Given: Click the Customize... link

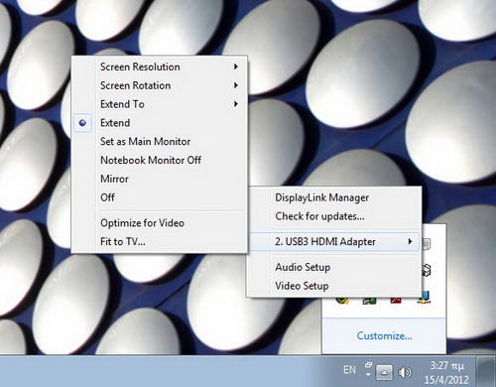Looking at the screenshot, I should (384, 336).
